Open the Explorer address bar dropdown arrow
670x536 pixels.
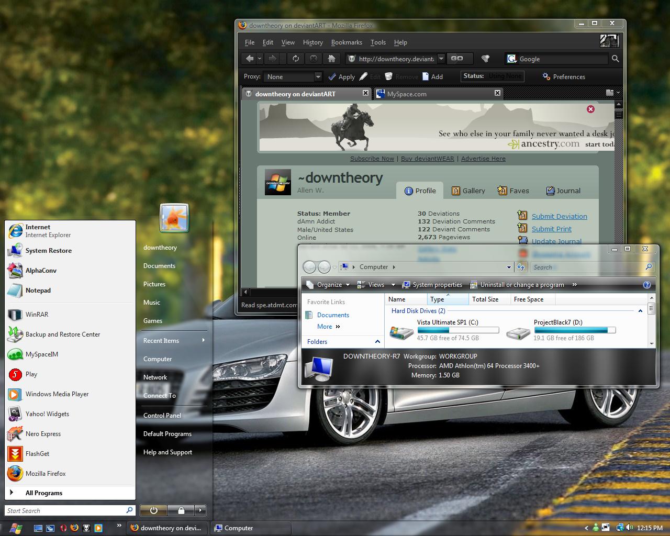coord(509,267)
